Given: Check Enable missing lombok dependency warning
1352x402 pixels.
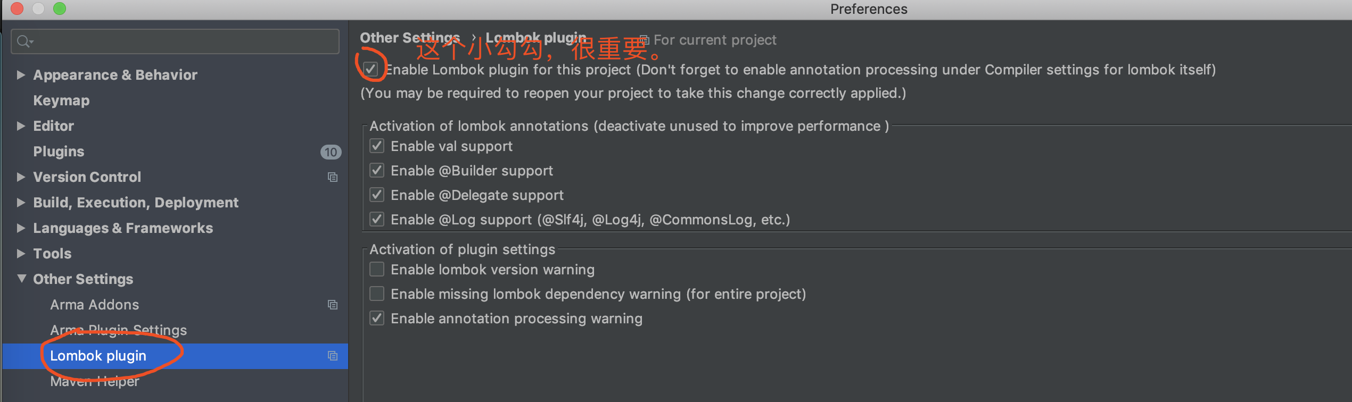Looking at the screenshot, I should pyautogui.click(x=377, y=294).
